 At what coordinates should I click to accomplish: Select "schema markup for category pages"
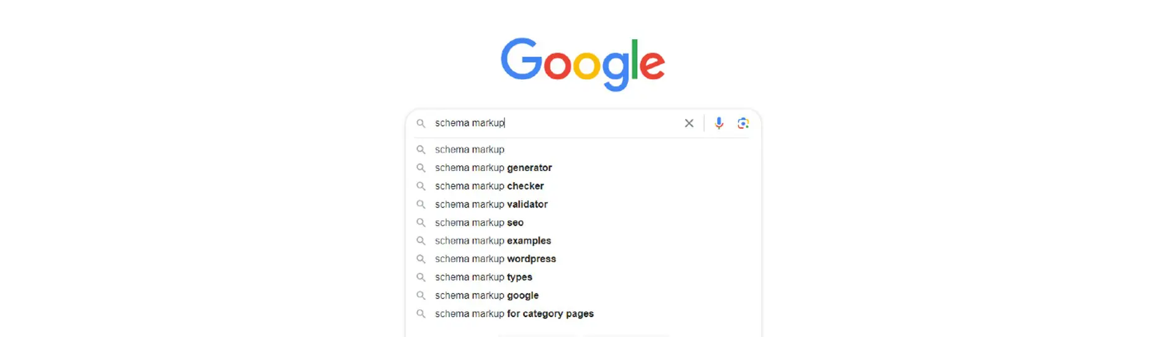514,314
